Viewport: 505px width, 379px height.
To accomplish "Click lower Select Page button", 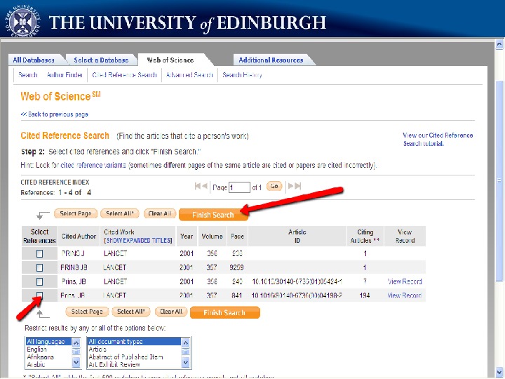I will coord(87,312).
